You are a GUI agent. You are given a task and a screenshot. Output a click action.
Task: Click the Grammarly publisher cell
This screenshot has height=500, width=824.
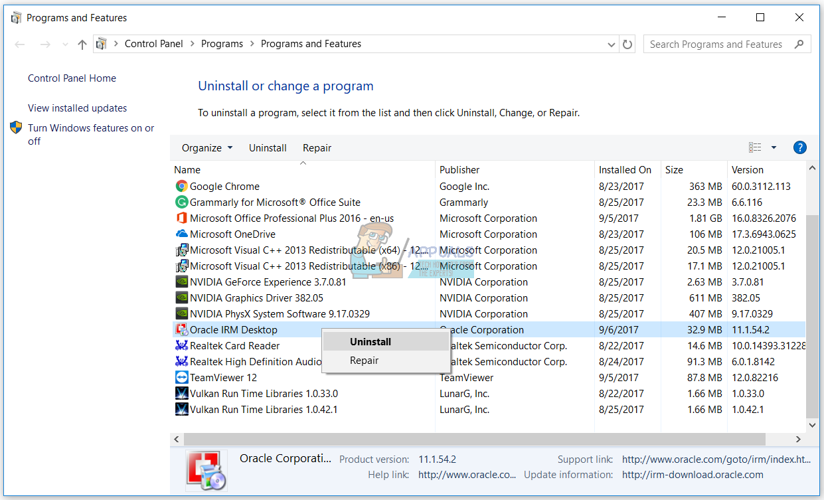pyautogui.click(x=463, y=203)
